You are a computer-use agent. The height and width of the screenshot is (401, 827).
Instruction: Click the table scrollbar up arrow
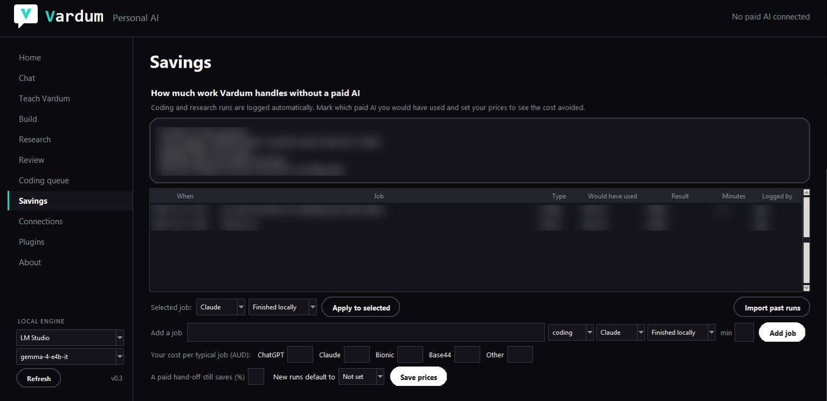pos(807,192)
